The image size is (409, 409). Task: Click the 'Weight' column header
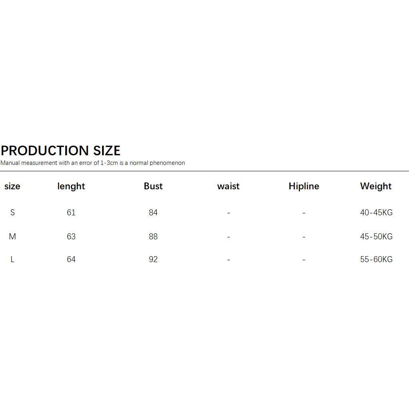tap(376, 186)
